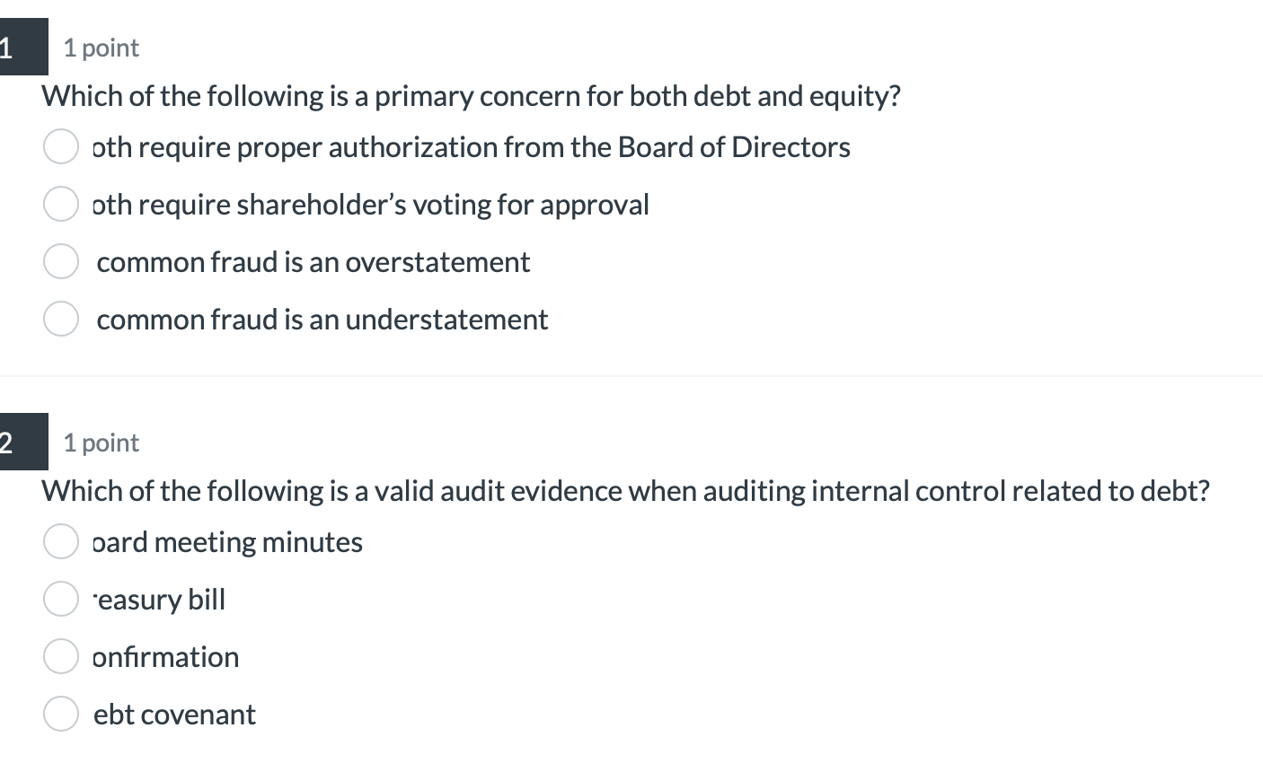Select the option about Board of Directors authorization
This screenshot has width=1263, height=763.
pyautogui.click(x=60, y=146)
